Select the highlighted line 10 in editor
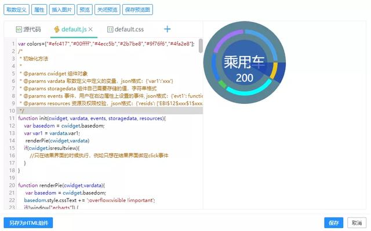Image resolution: width=371 pixels, height=231 pixels. pos(110,111)
